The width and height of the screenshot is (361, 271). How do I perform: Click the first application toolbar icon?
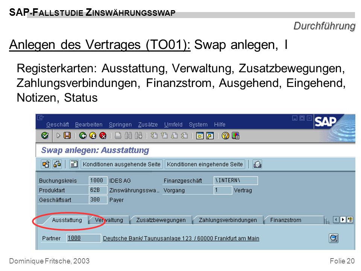point(46,164)
